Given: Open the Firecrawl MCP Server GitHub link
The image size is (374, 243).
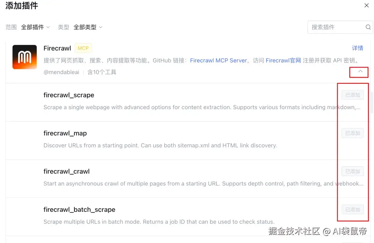Looking at the screenshot, I should [218, 61].
